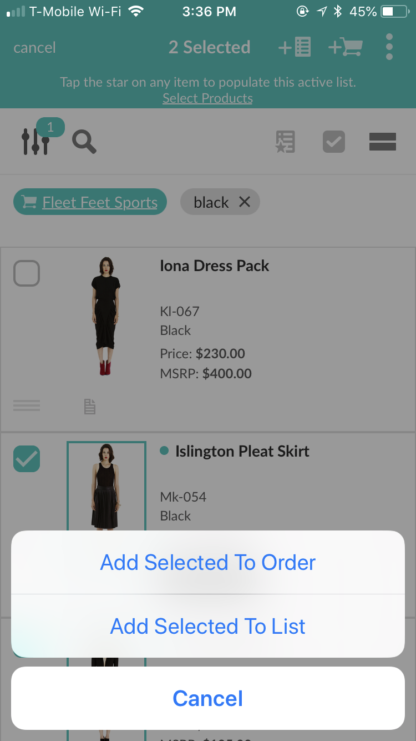Open the three-dot overflow menu
The image size is (416, 741).
389,47
